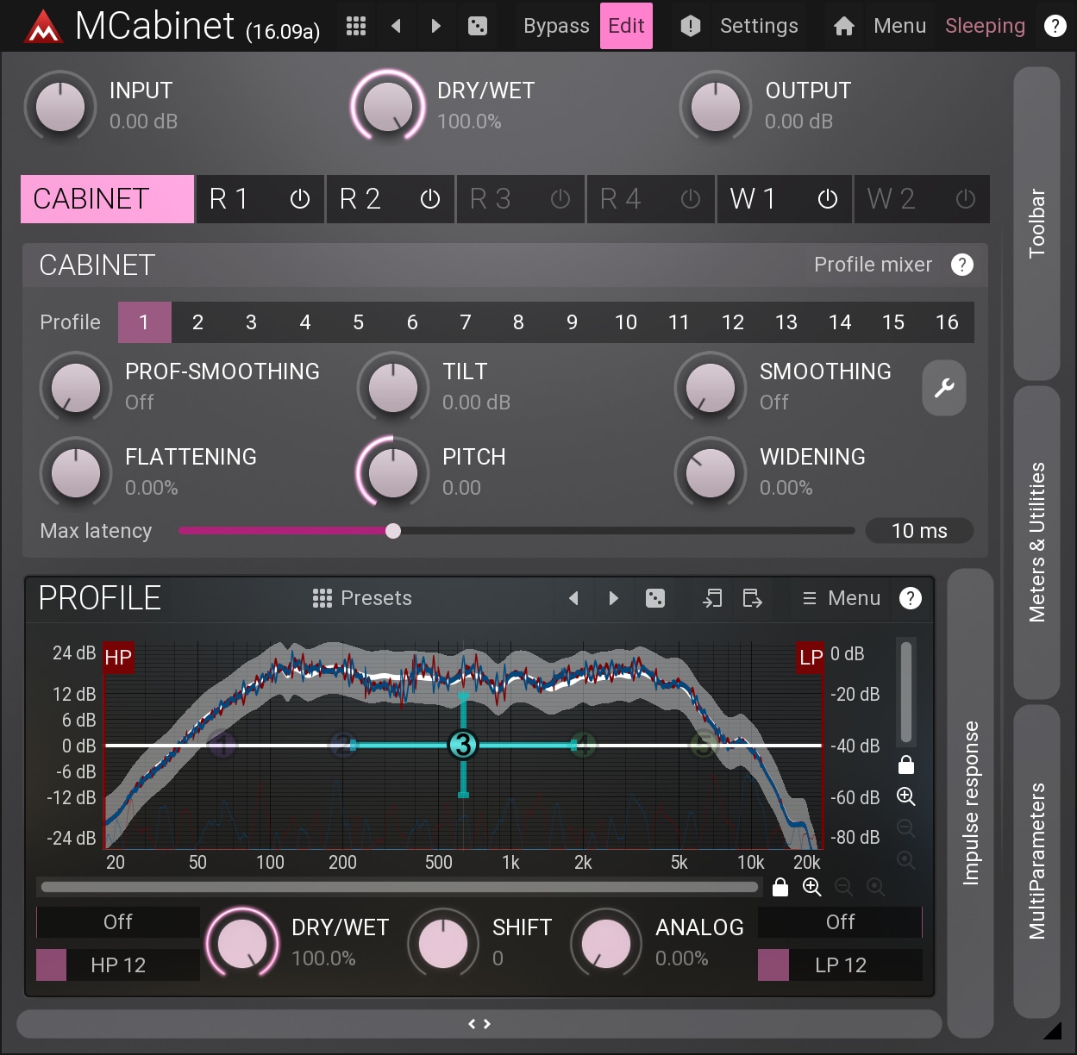Click the Sleeping status label

(x=985, y=26)
